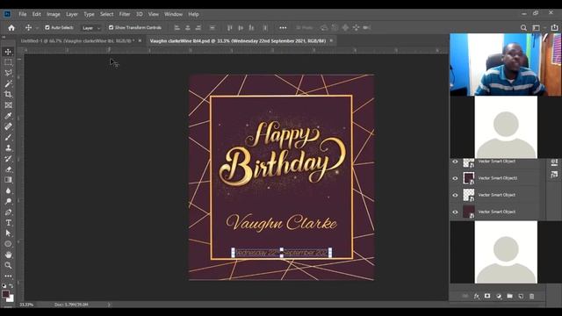
Task: Hide the bottom maroon Vector Smart Object layer
Action: (455, 212)
